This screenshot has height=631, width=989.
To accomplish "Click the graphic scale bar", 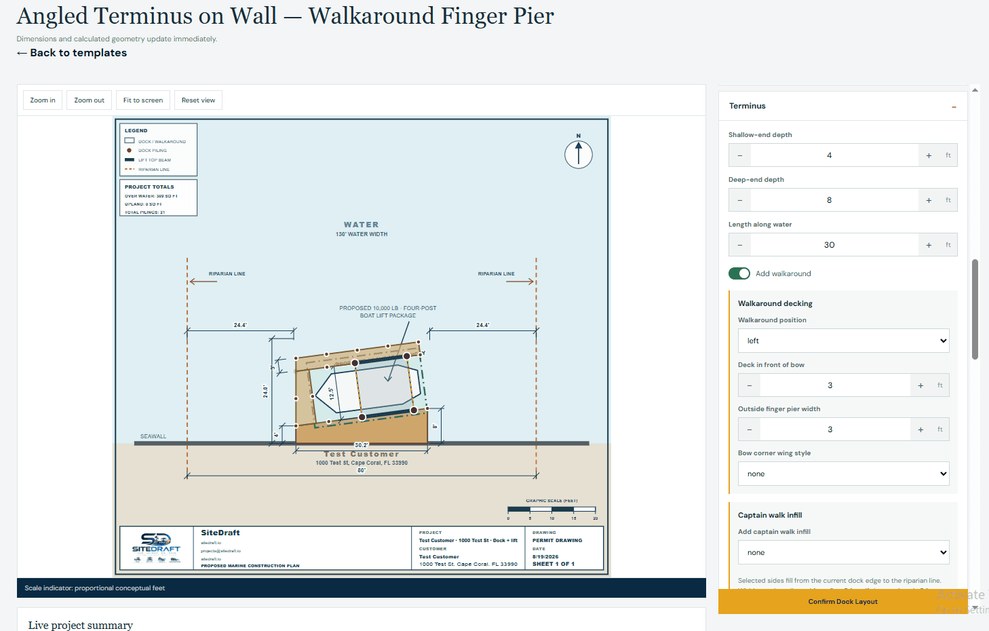I will [x=551, y=509].
